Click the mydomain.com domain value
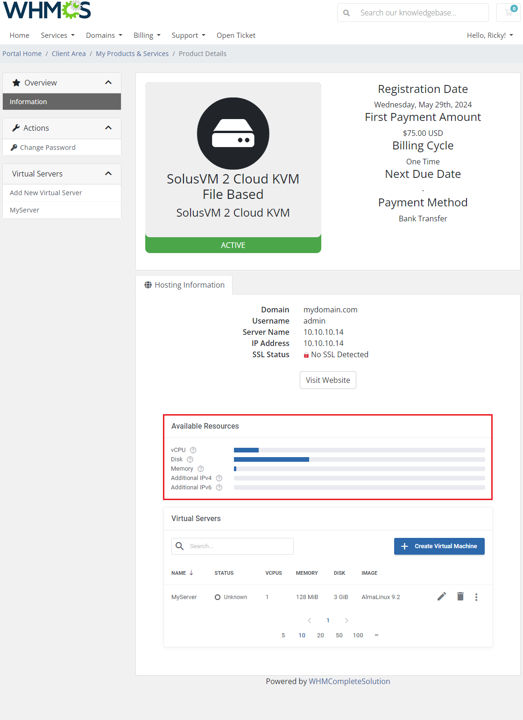The image size is (523, 720). 330,310
